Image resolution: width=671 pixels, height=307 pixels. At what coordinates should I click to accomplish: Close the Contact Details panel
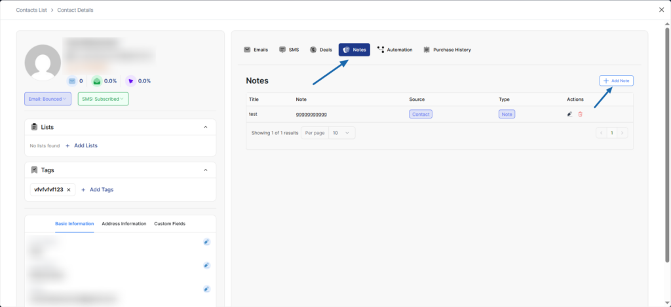tap(661, 10)
